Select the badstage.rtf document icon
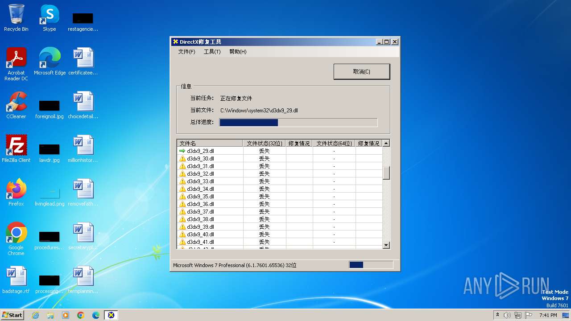The width and height of the screenshot is (571, 321). coord(16,280)
